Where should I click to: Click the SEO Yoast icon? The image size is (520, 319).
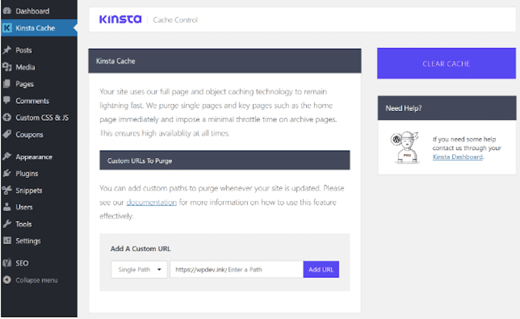(7, 262)
